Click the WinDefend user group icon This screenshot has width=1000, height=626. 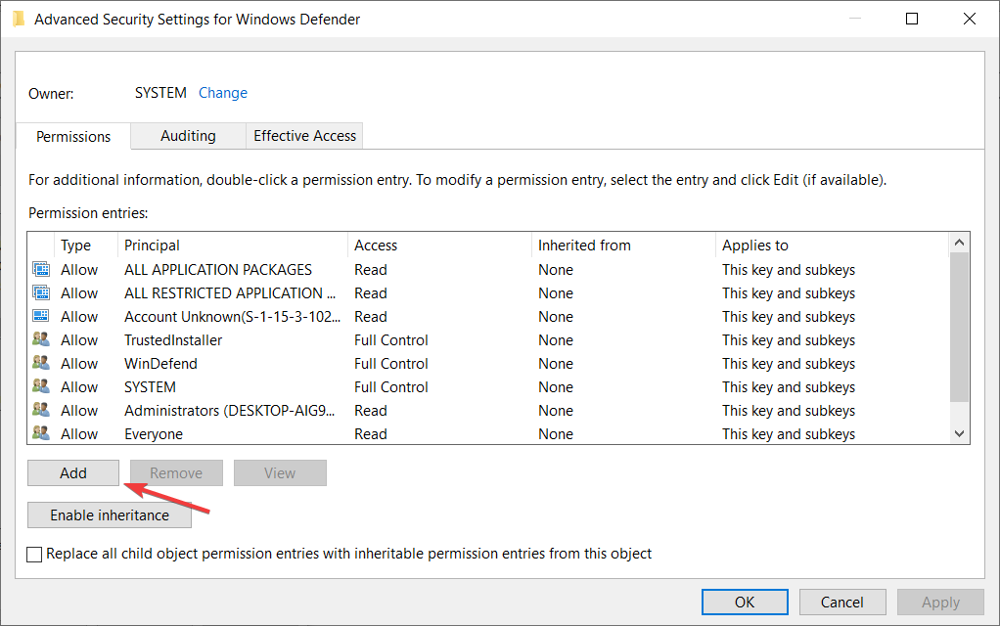coord(41,363)
